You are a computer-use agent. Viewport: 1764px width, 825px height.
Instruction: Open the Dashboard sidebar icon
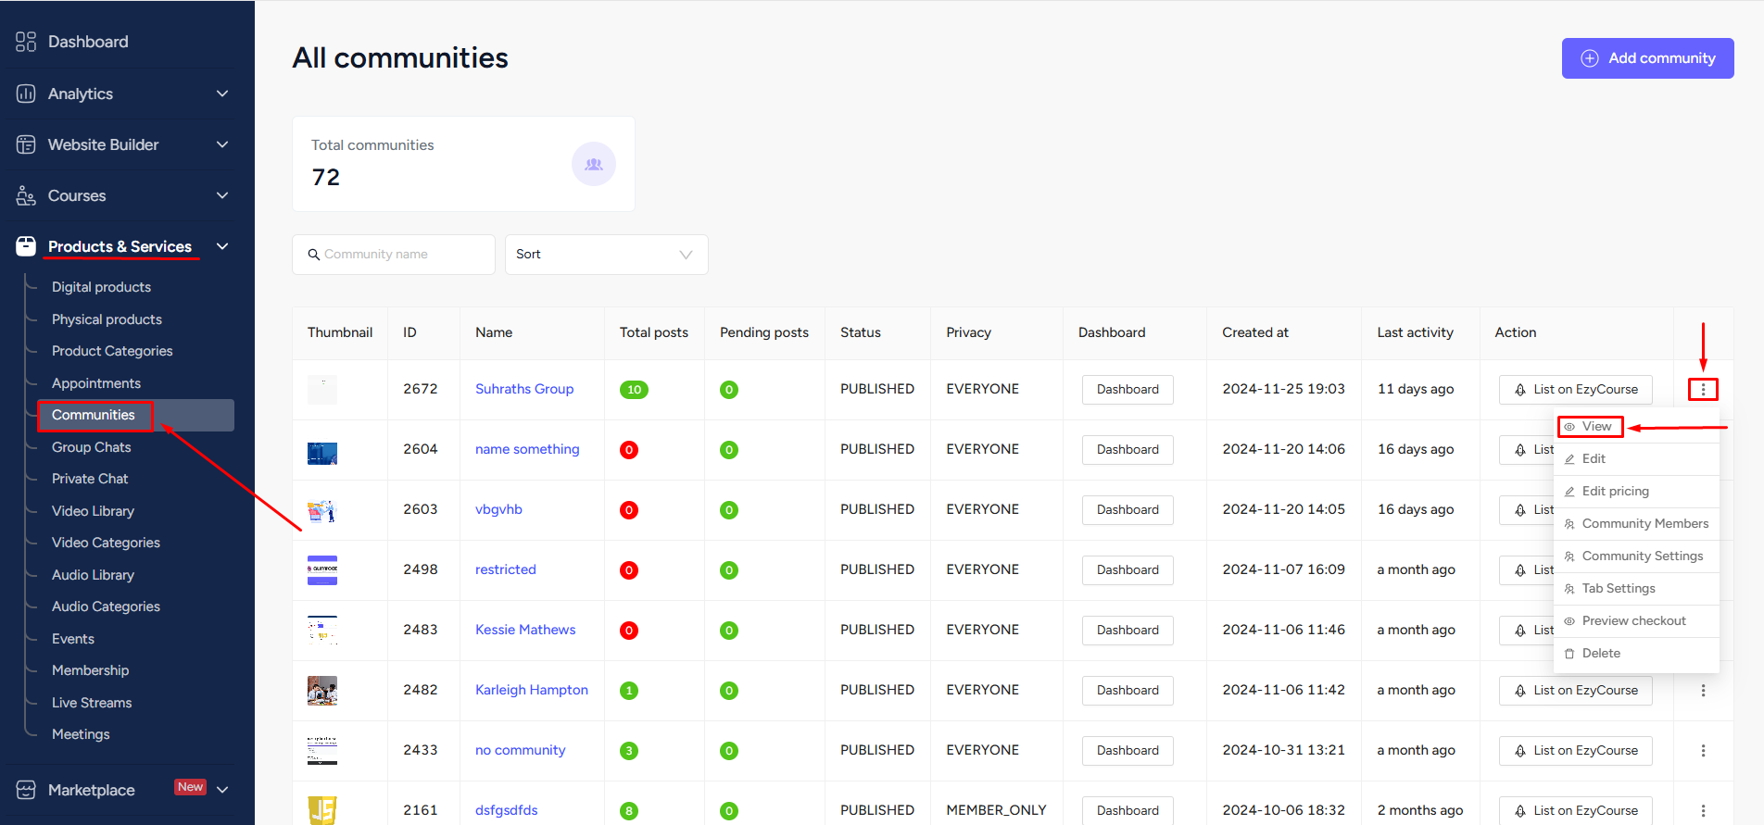pos(26,42)
